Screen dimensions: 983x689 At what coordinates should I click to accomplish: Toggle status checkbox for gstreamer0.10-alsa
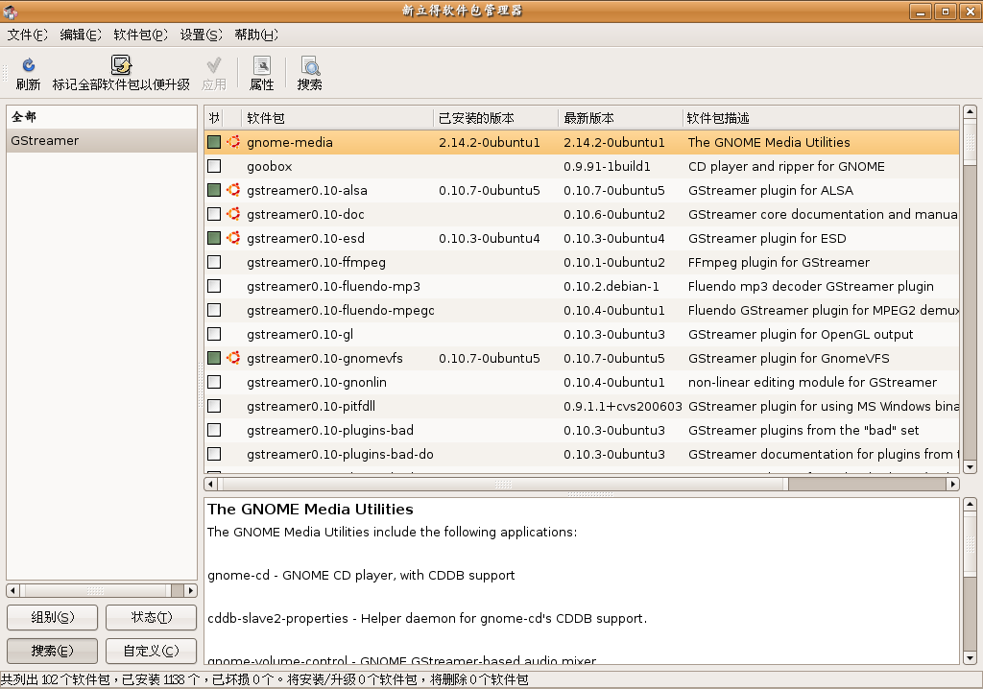click(x=214, y=190)
